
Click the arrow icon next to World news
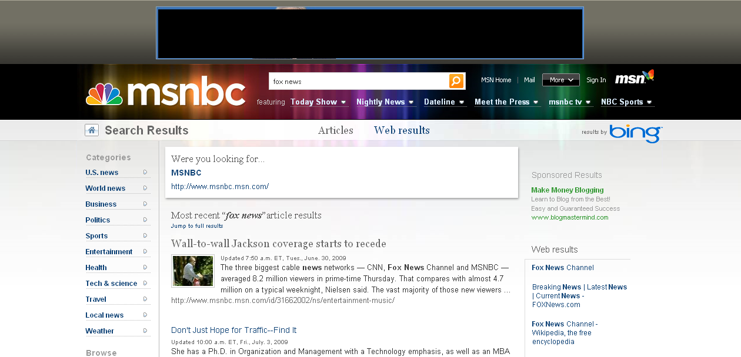coord(145,188)
